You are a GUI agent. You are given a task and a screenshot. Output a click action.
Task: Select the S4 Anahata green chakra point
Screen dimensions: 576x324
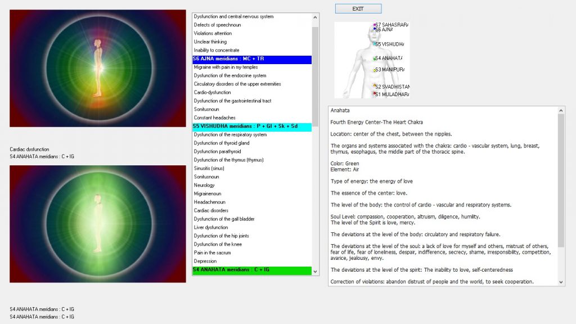[375, 58]
